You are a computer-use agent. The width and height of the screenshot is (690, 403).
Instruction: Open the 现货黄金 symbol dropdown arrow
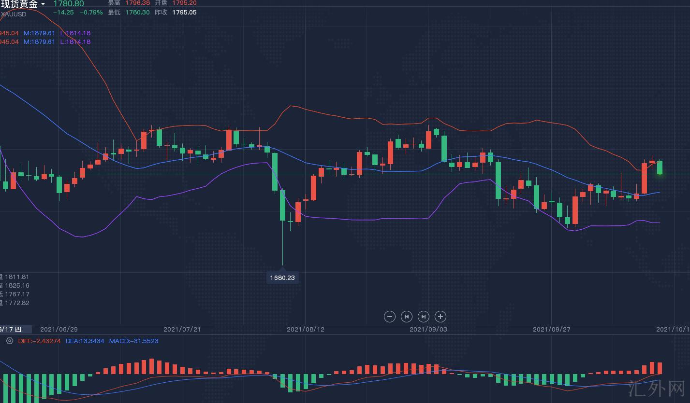point(43,4)
